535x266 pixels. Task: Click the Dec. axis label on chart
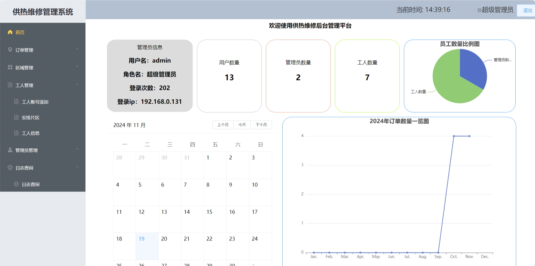[485, 257]
